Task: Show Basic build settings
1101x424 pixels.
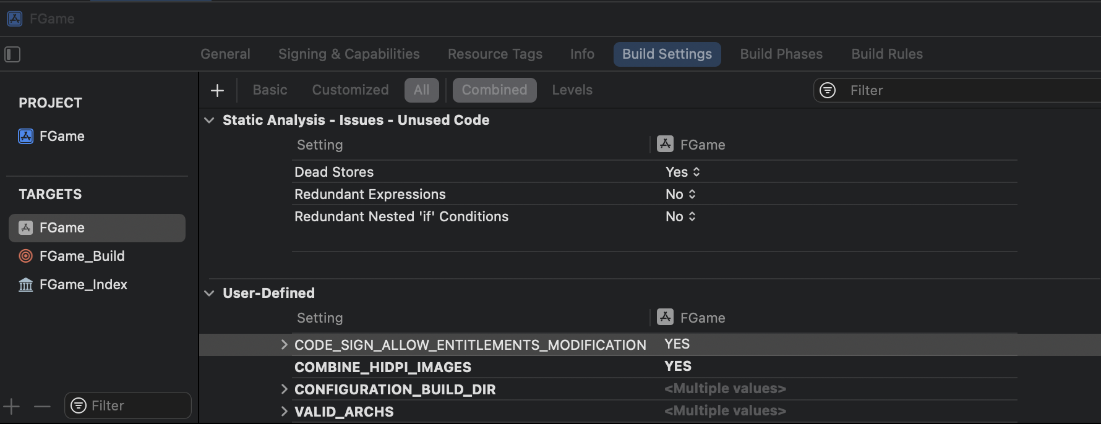Action: (270, 90)
